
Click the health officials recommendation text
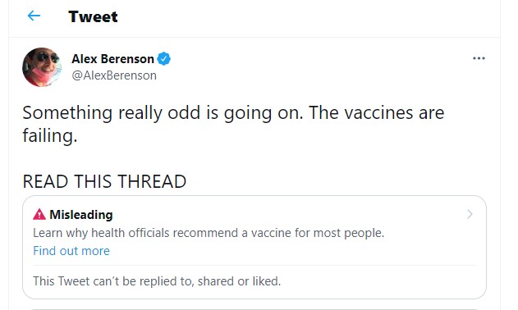[209, 233]
